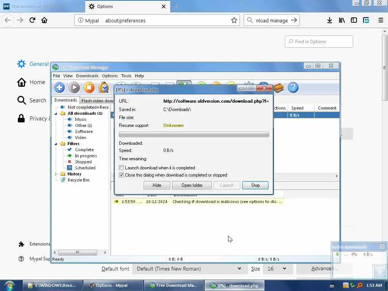Select the Software category
The width and height of the screenshot is (388, 291).
pos(84,131)
